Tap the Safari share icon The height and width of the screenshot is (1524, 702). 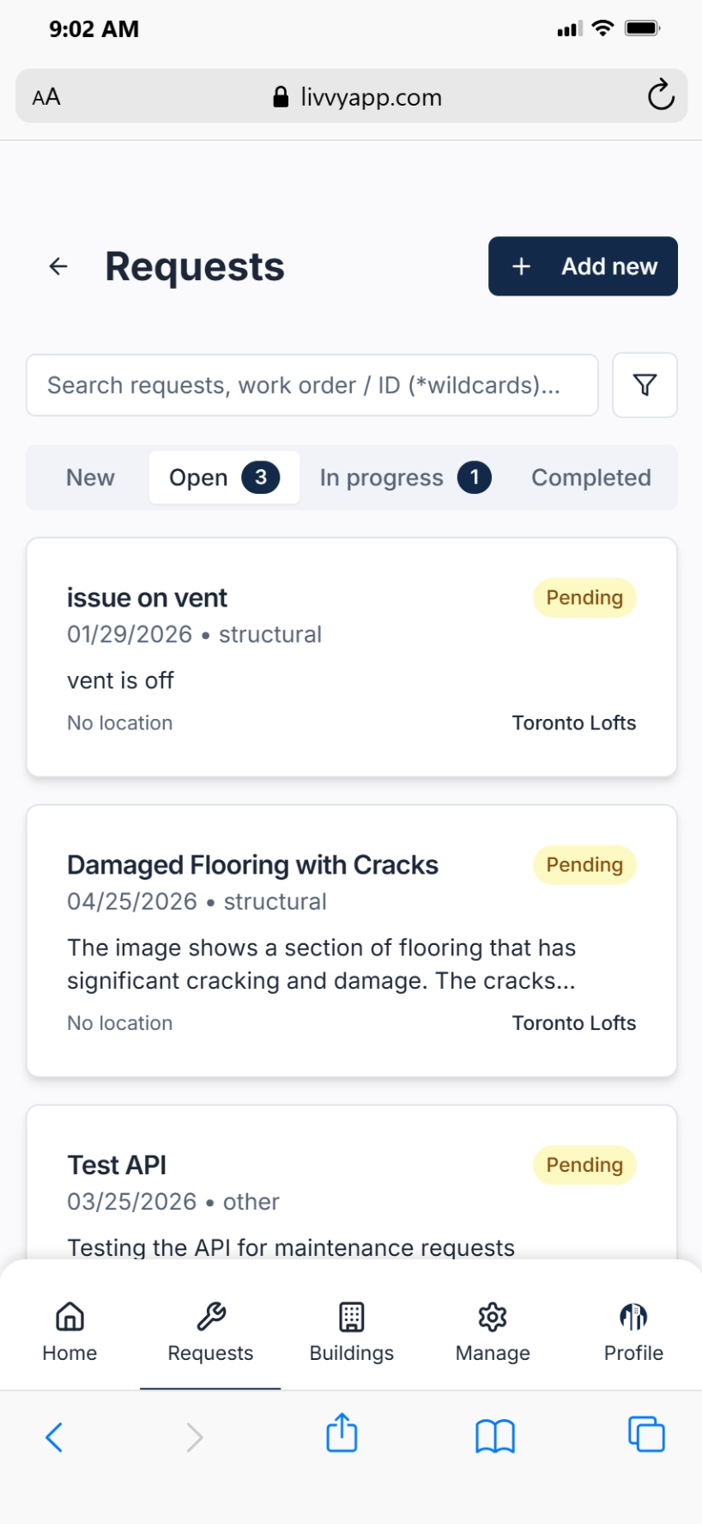pyautogui.click(x=342, y=1435)
